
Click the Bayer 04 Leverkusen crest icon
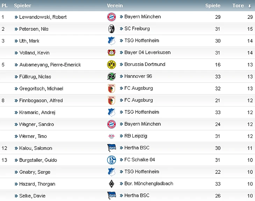point(111,53)
